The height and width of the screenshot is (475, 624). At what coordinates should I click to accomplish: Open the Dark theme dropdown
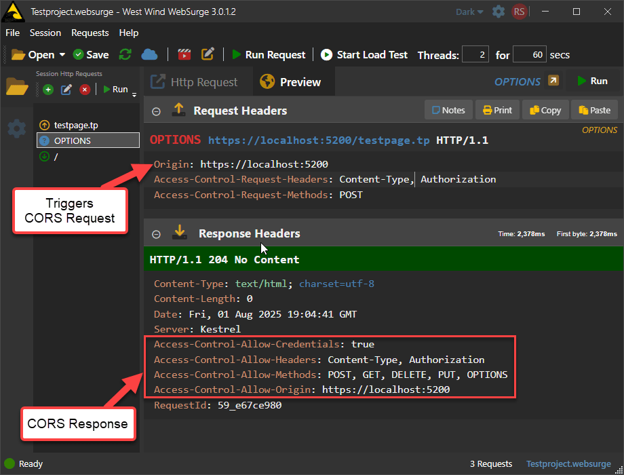(x=469, y=12)
